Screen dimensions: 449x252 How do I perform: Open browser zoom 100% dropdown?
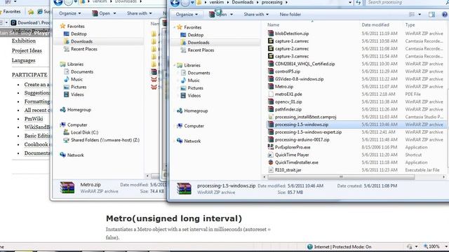(x=446, y=246)
